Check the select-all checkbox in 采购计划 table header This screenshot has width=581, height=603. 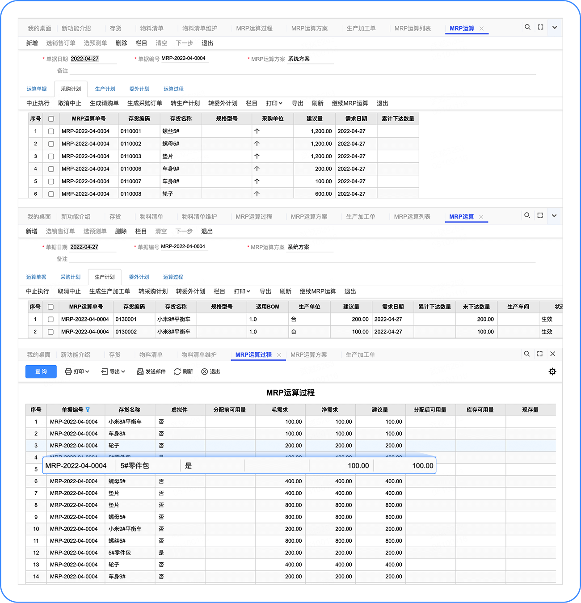coord(51,119)
